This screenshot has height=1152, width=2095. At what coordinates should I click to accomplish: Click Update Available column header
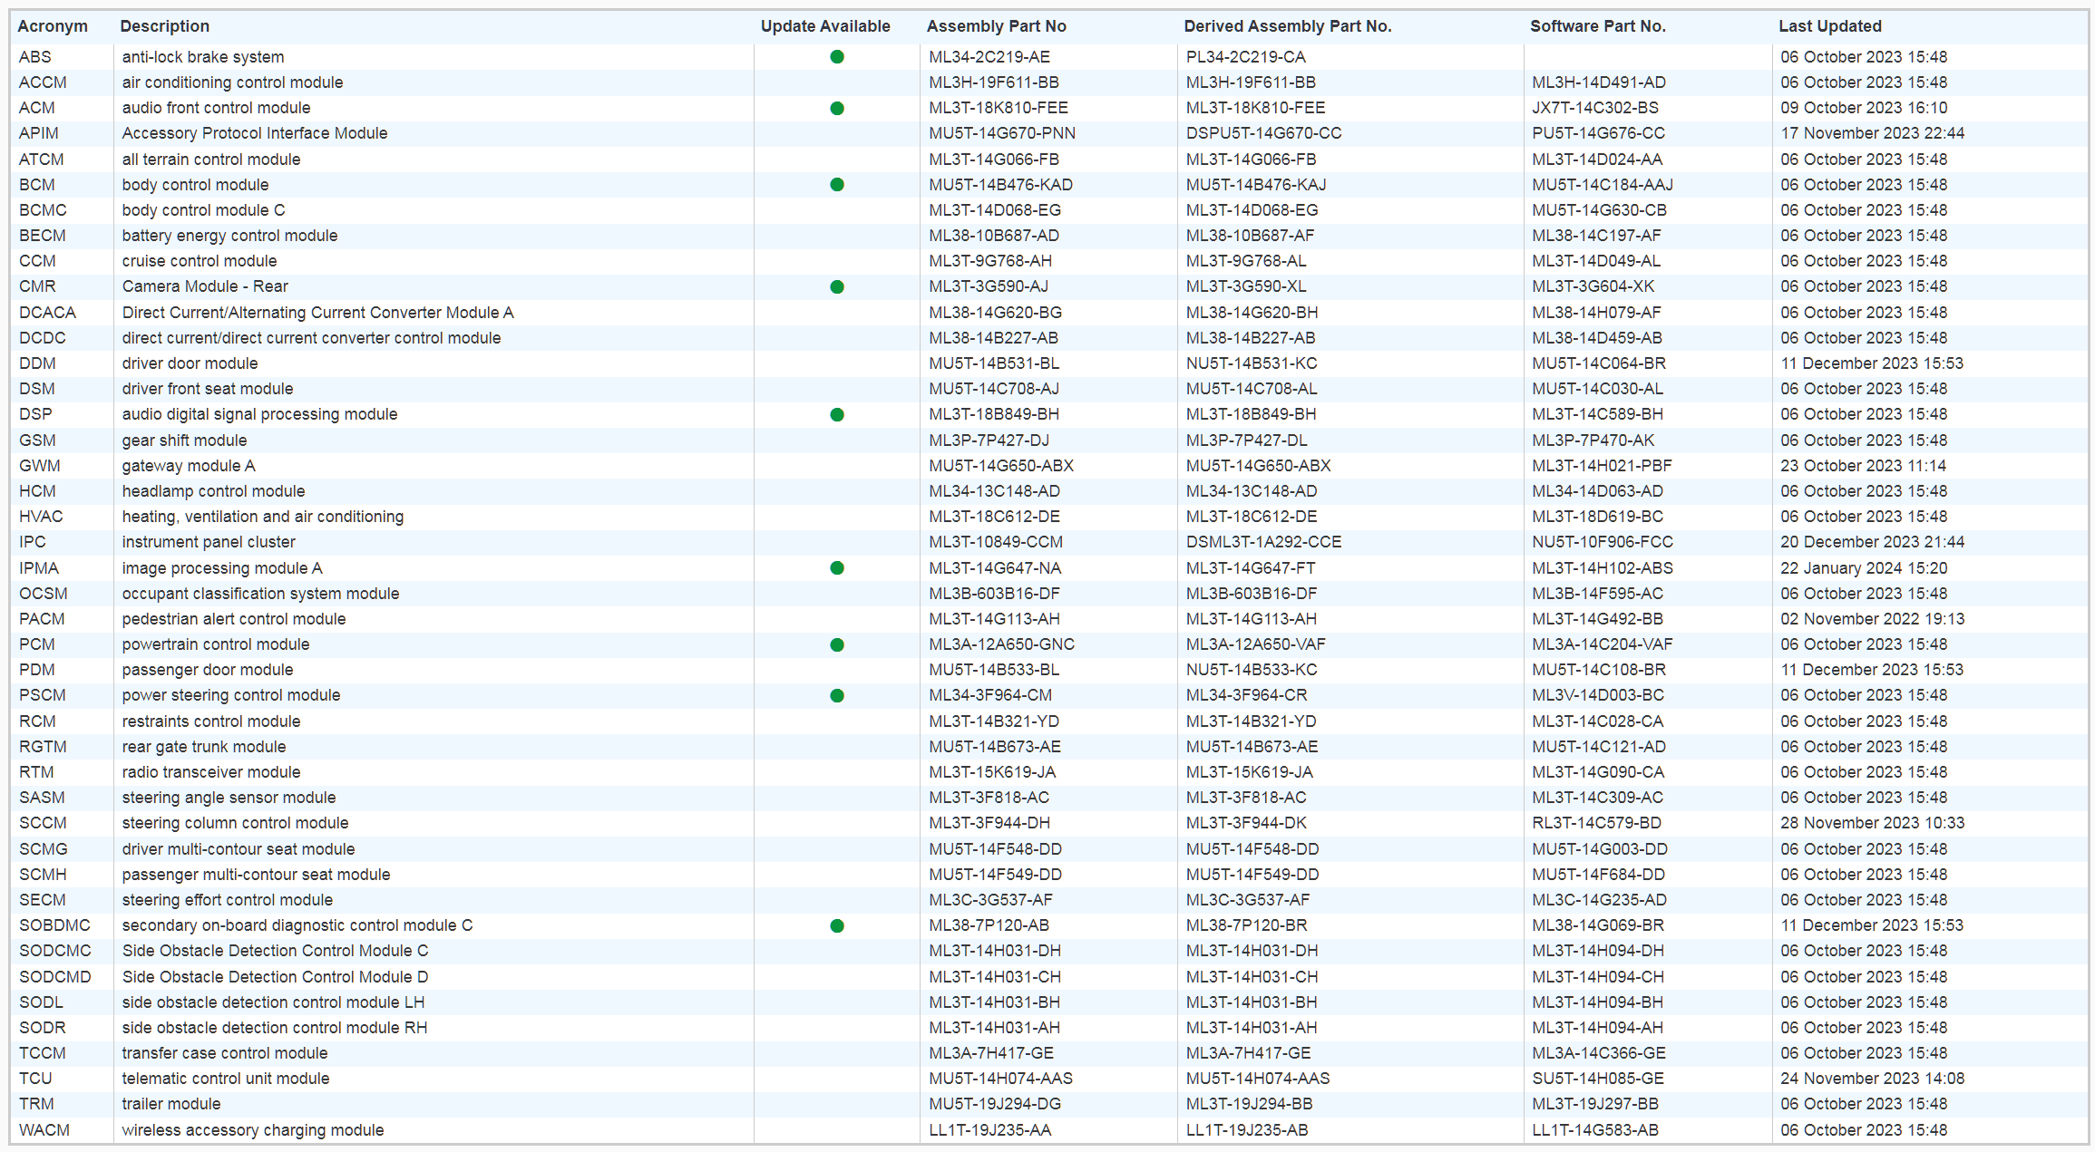tap(824, 26)
